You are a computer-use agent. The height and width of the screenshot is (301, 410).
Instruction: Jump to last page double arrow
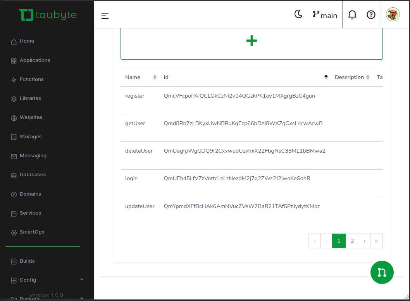click(x=376, y=241)
